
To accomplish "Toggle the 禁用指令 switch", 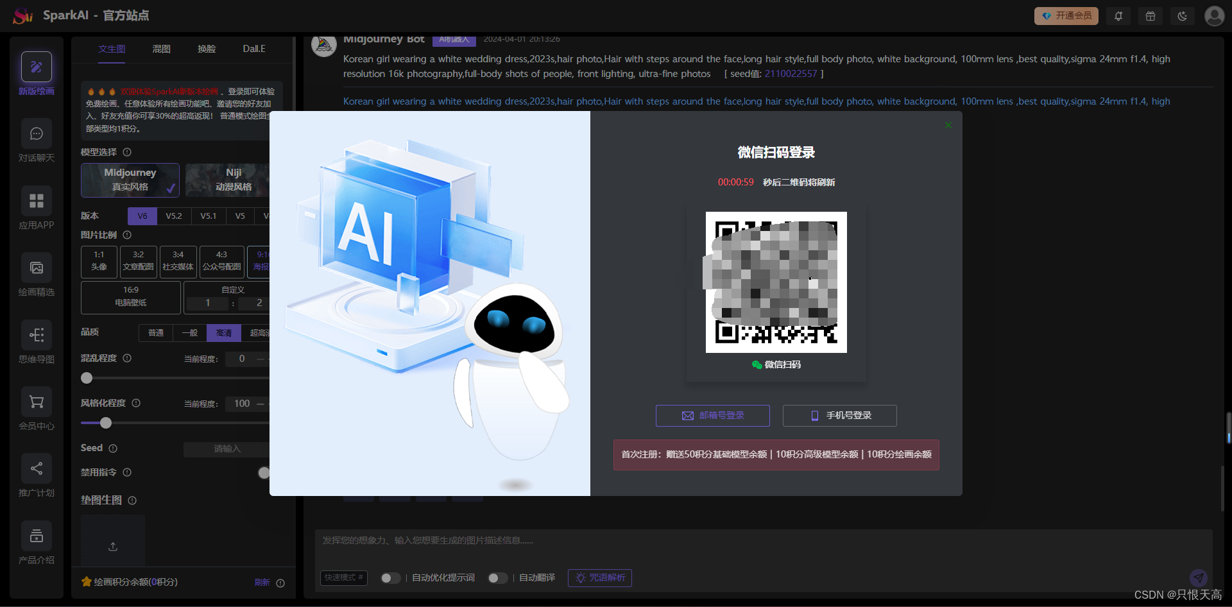I will click(x=264, y=473).
